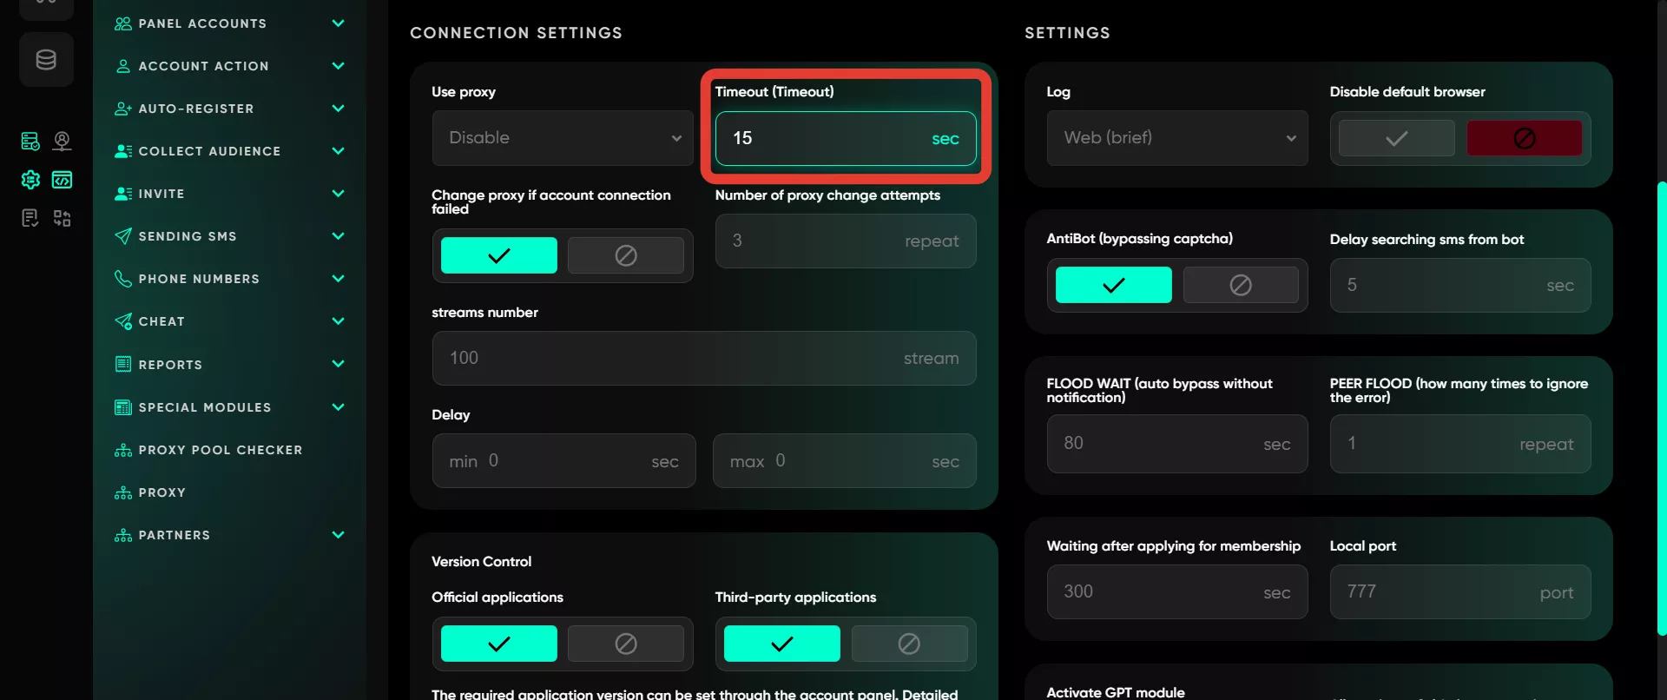Click the database icon in left rail

[46, 60]
